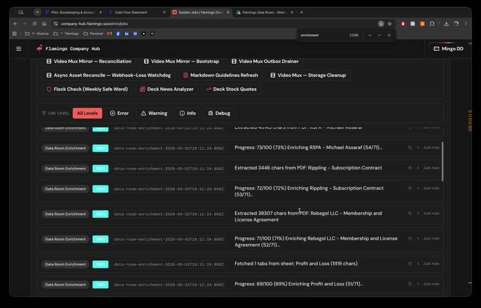Viewport: 481px width, 308px height.
Task: Open the Personal bookmarks folder
Action: pyautogui.click(x=93, y=34)
